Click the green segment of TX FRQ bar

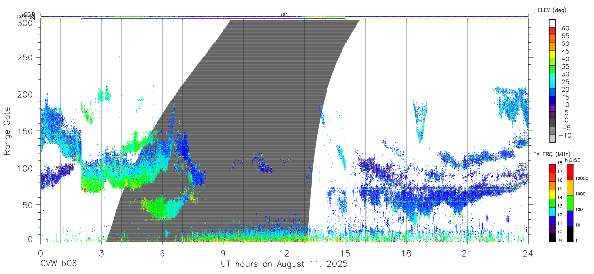[552, 203]
